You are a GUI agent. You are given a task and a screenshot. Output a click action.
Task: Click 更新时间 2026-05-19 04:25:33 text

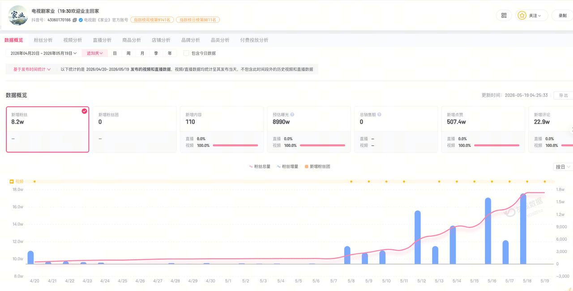coord(514,95)
